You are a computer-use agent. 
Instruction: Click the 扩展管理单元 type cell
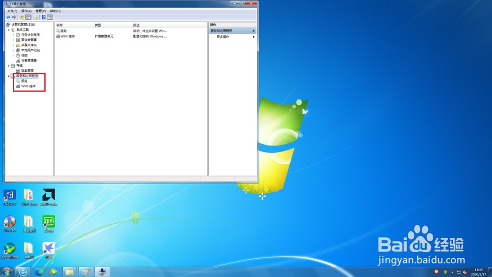[104, 36]
